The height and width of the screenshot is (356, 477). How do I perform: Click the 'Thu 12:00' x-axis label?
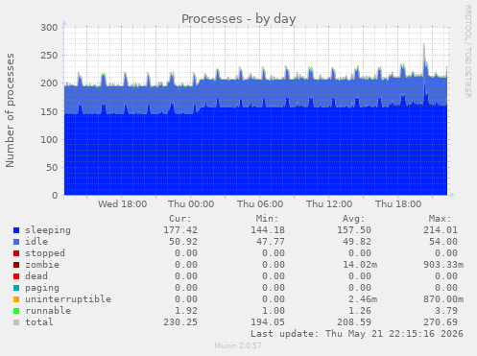tap(329, 204)
